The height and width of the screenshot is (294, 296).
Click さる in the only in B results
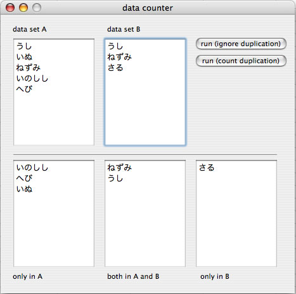click(207, 168)
